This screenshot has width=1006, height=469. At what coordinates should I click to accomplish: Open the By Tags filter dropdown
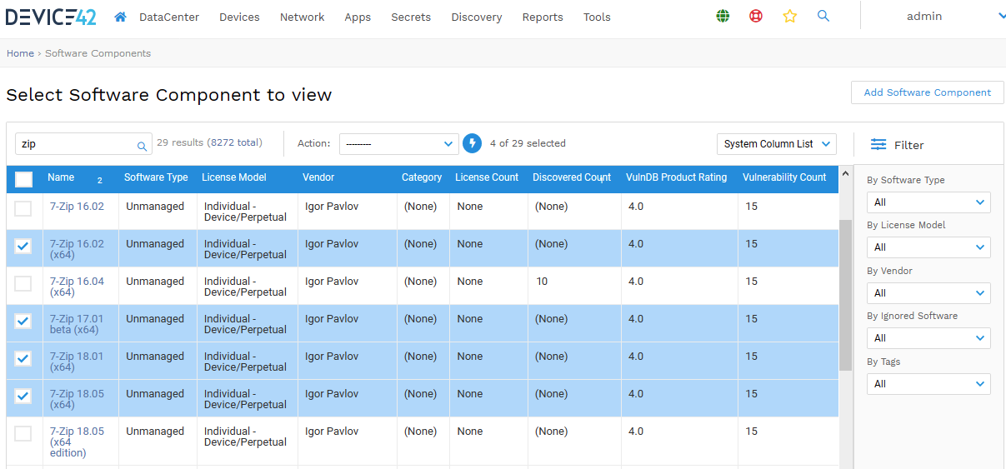tap(928, 384)
